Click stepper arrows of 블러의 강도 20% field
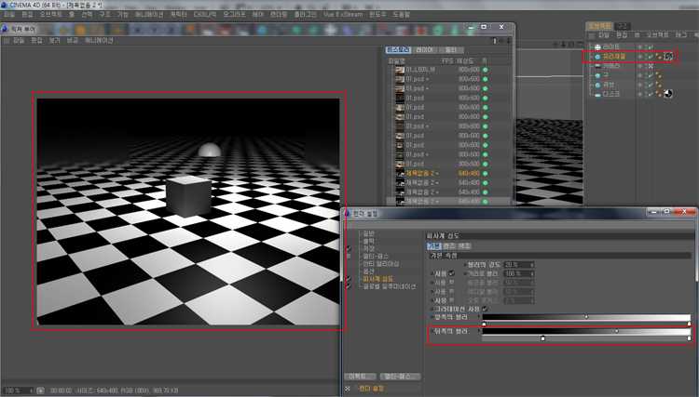The width and height of the screenshot is (699, 397). pyautogui.click(x=531, y=265)
